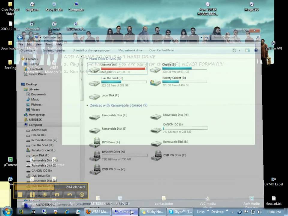Click Open Control Panel

pyautogui.click(x=162, y=50)
